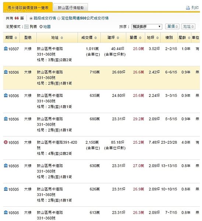Viewport: 202px width, 221px height.
Task: Click floor value 13~13/15
Action: click(x=169, y=166)
